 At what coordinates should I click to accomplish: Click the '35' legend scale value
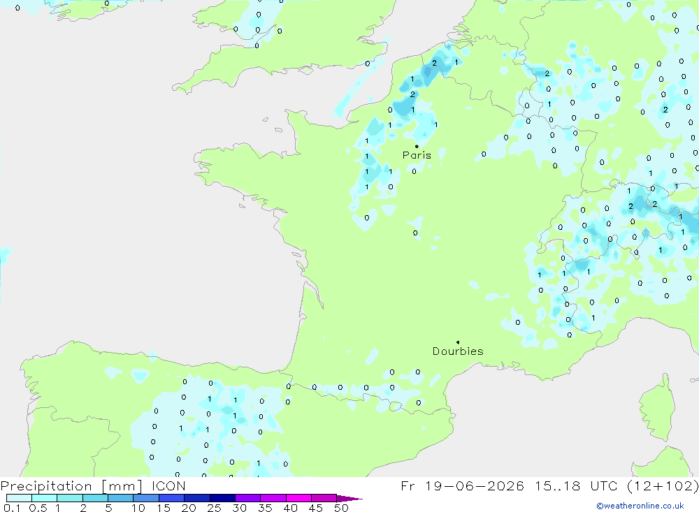pyautogui.click(x=265, y=508)
